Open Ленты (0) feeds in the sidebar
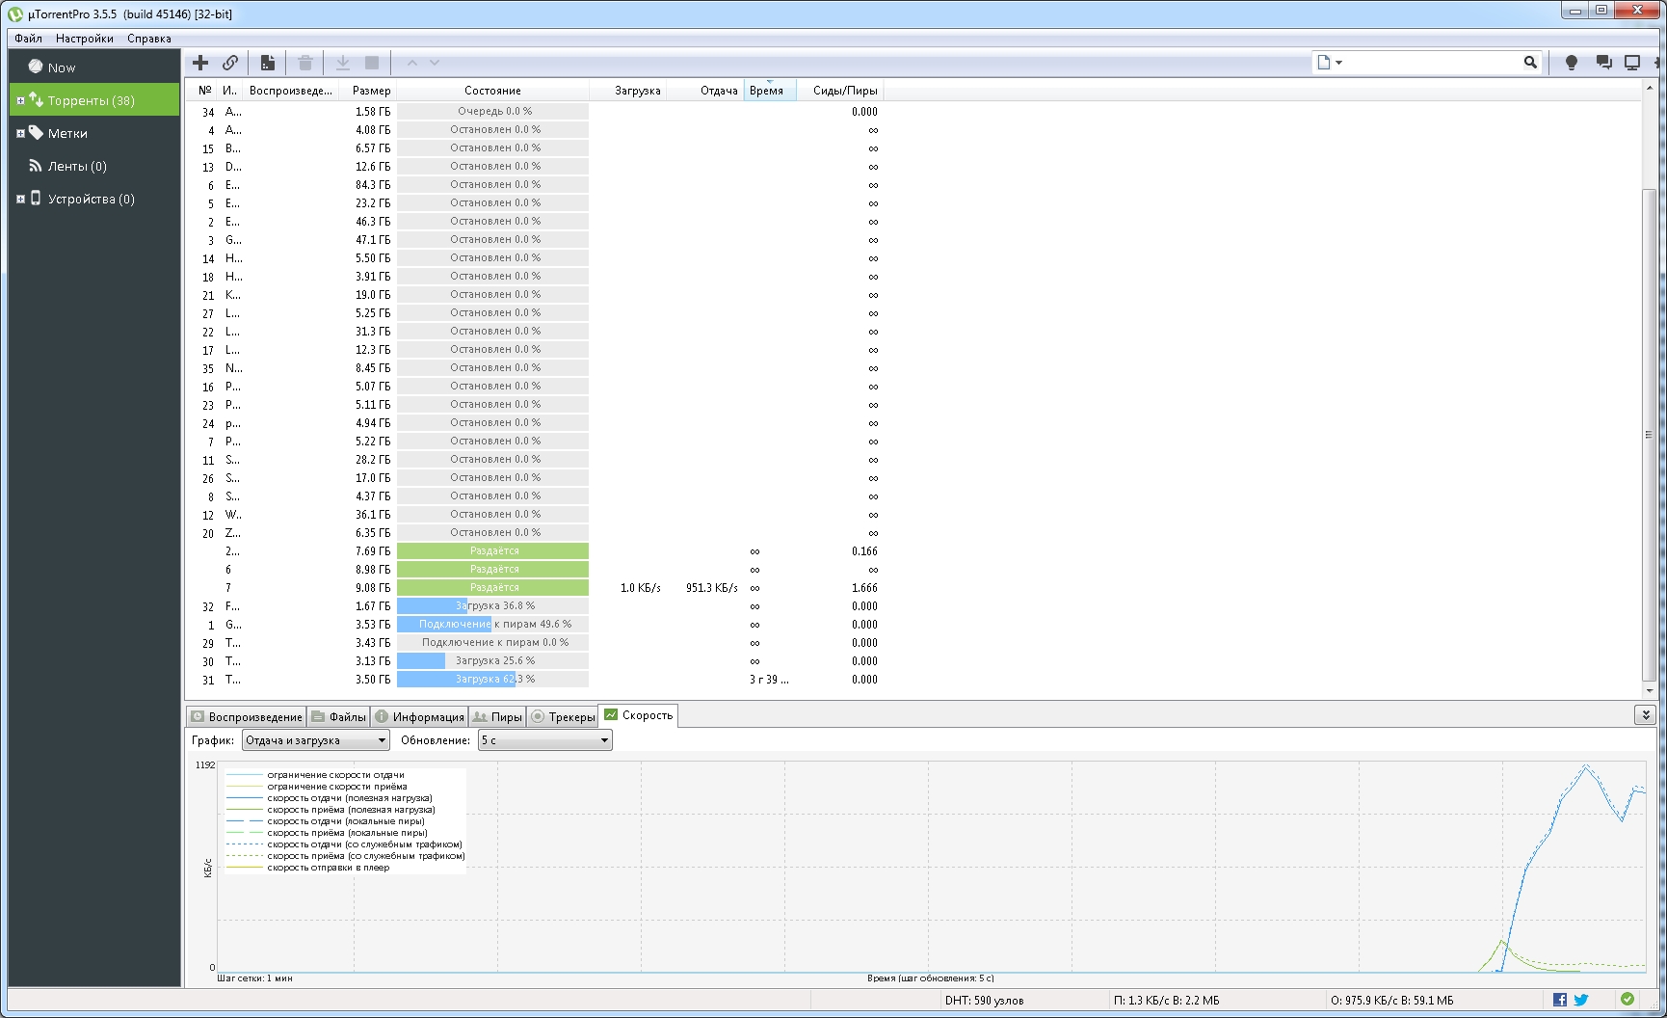This screenshot has height=1018, width=1667. (x=94, y=166)
